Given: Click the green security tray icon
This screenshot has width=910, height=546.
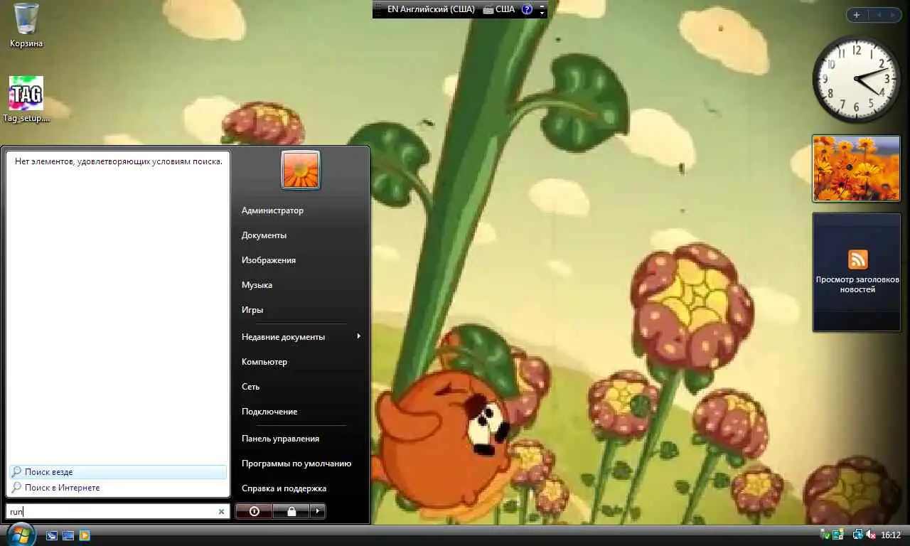Looking at the screenshot, I should (x=826, y=535).
